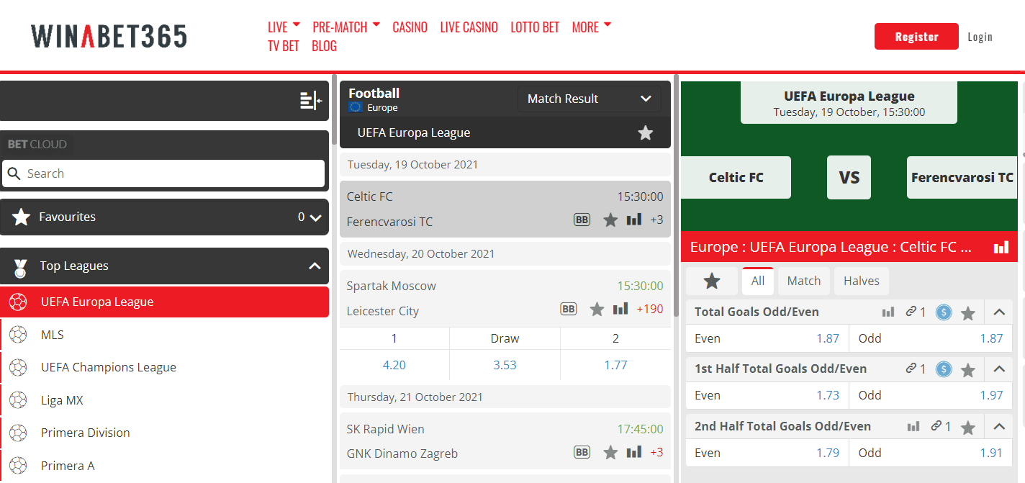This screenshot has height=483, width=1025.
Task: Click link icon on 1st Half Total Goals
Action: (x=916, y=369)
